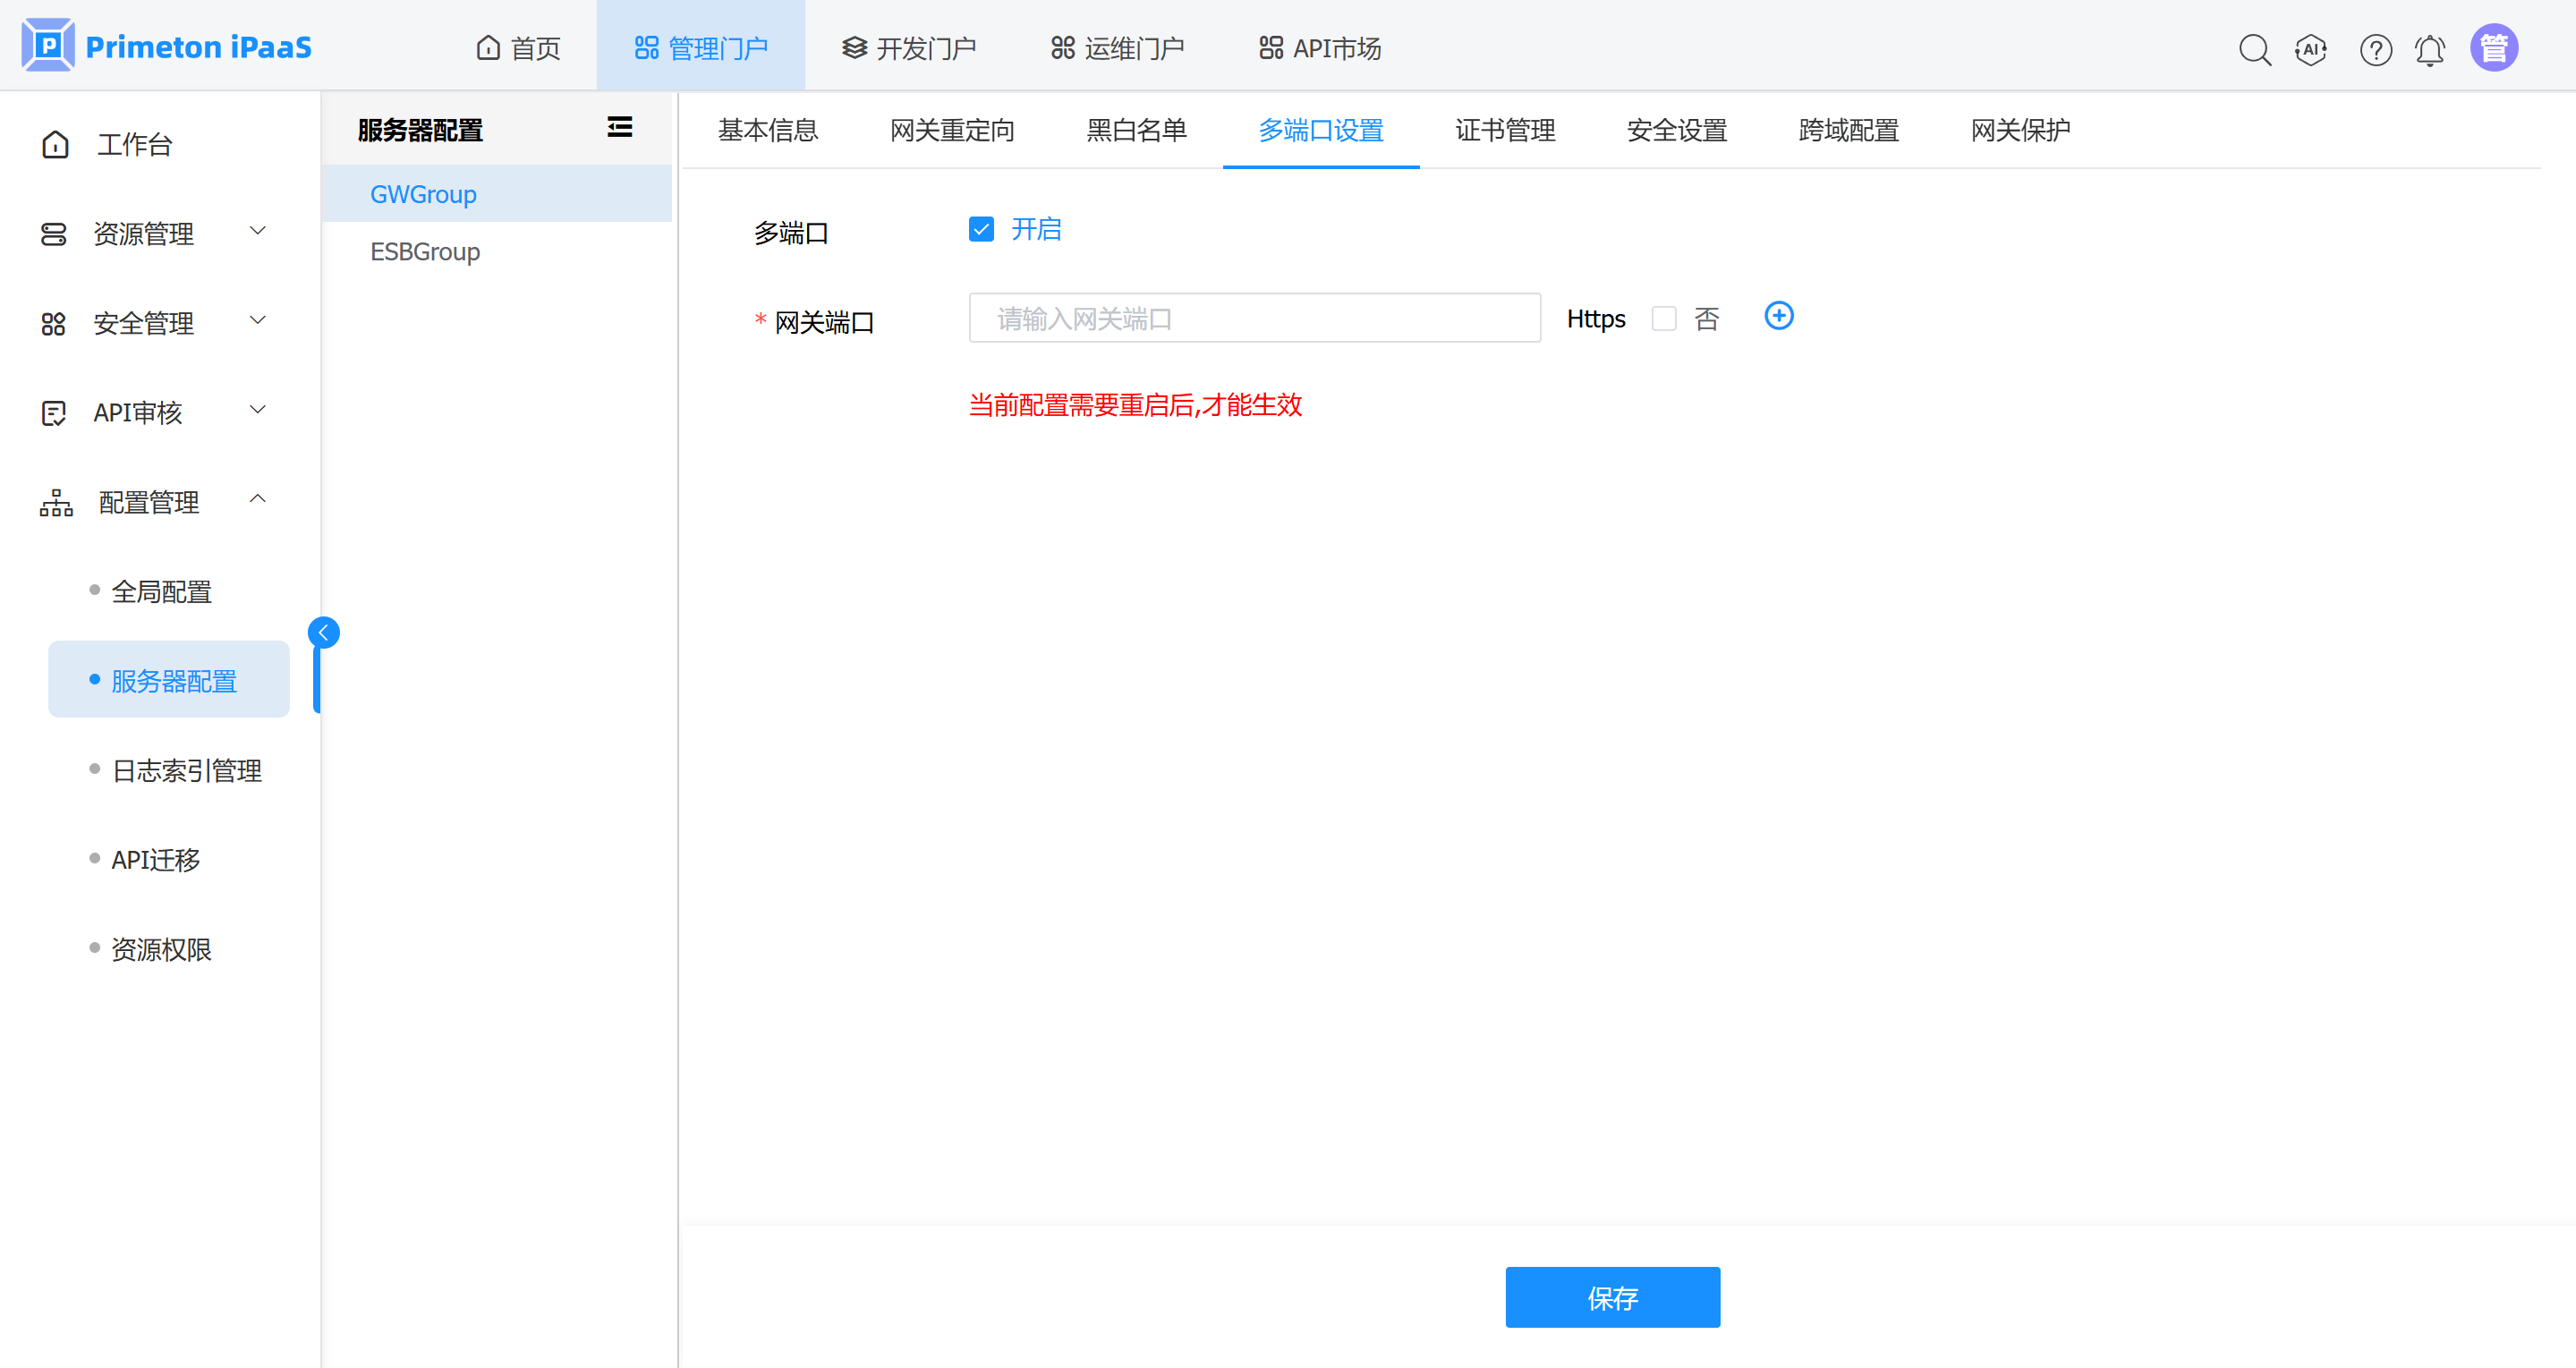Click the 网关端口 input field
Image resolution: width=2576 pixels, height=1368 pixels.
(x=1254, y=319)
